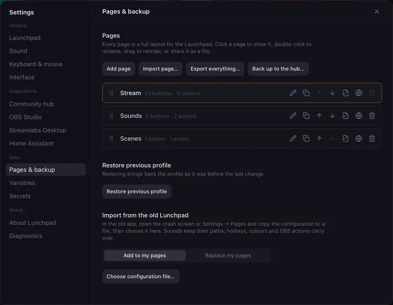Click the Add page button

pyautogui.click(x=118, y=69)
